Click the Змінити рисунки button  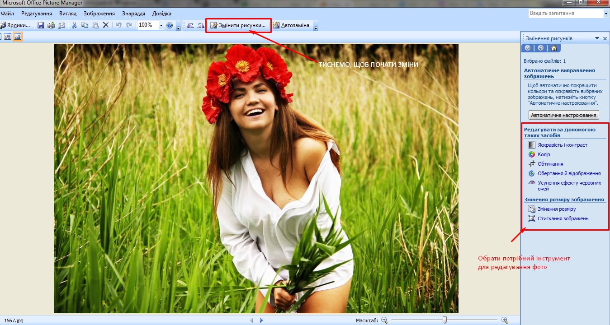[x=238, y=25]
